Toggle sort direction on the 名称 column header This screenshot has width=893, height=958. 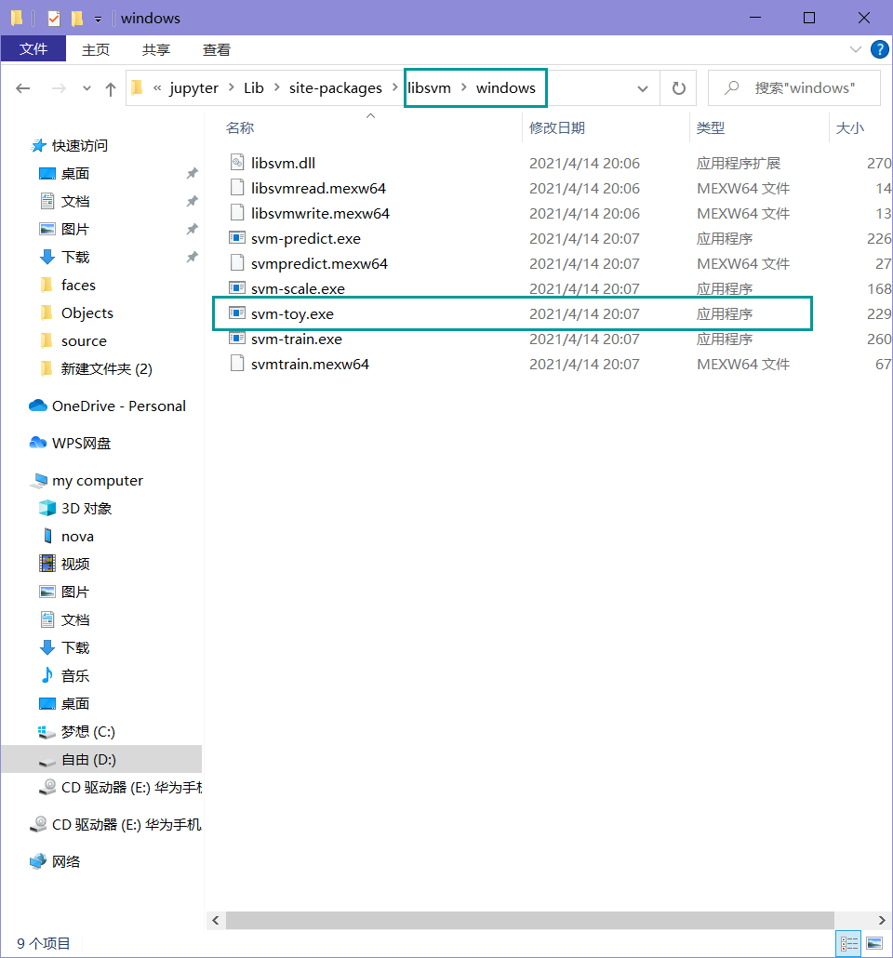(240, 127)
